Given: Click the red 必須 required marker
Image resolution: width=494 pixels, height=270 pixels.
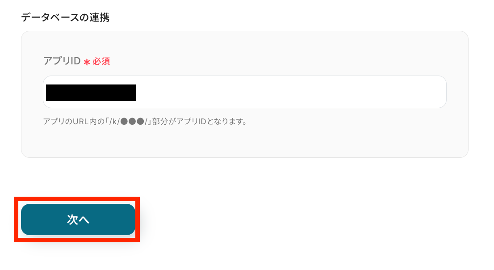Looking at the screenshot, I should coord(101,61).
